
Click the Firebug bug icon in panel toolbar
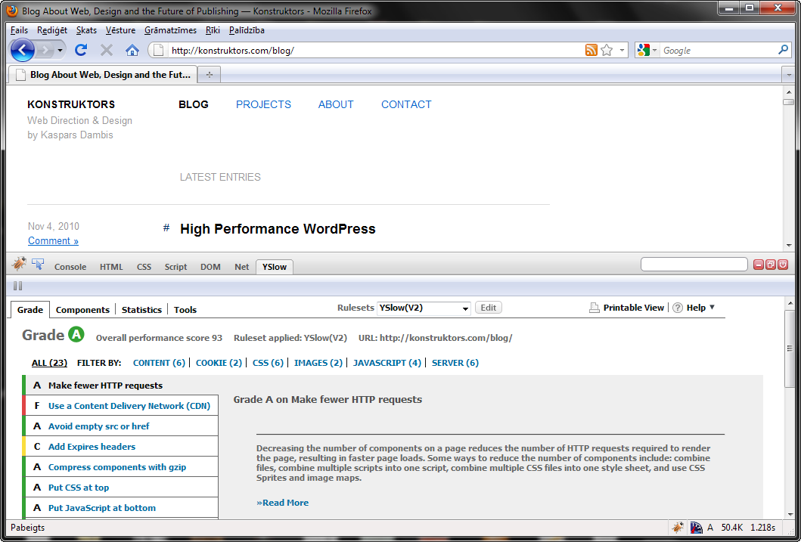click(x=19, y=264)
